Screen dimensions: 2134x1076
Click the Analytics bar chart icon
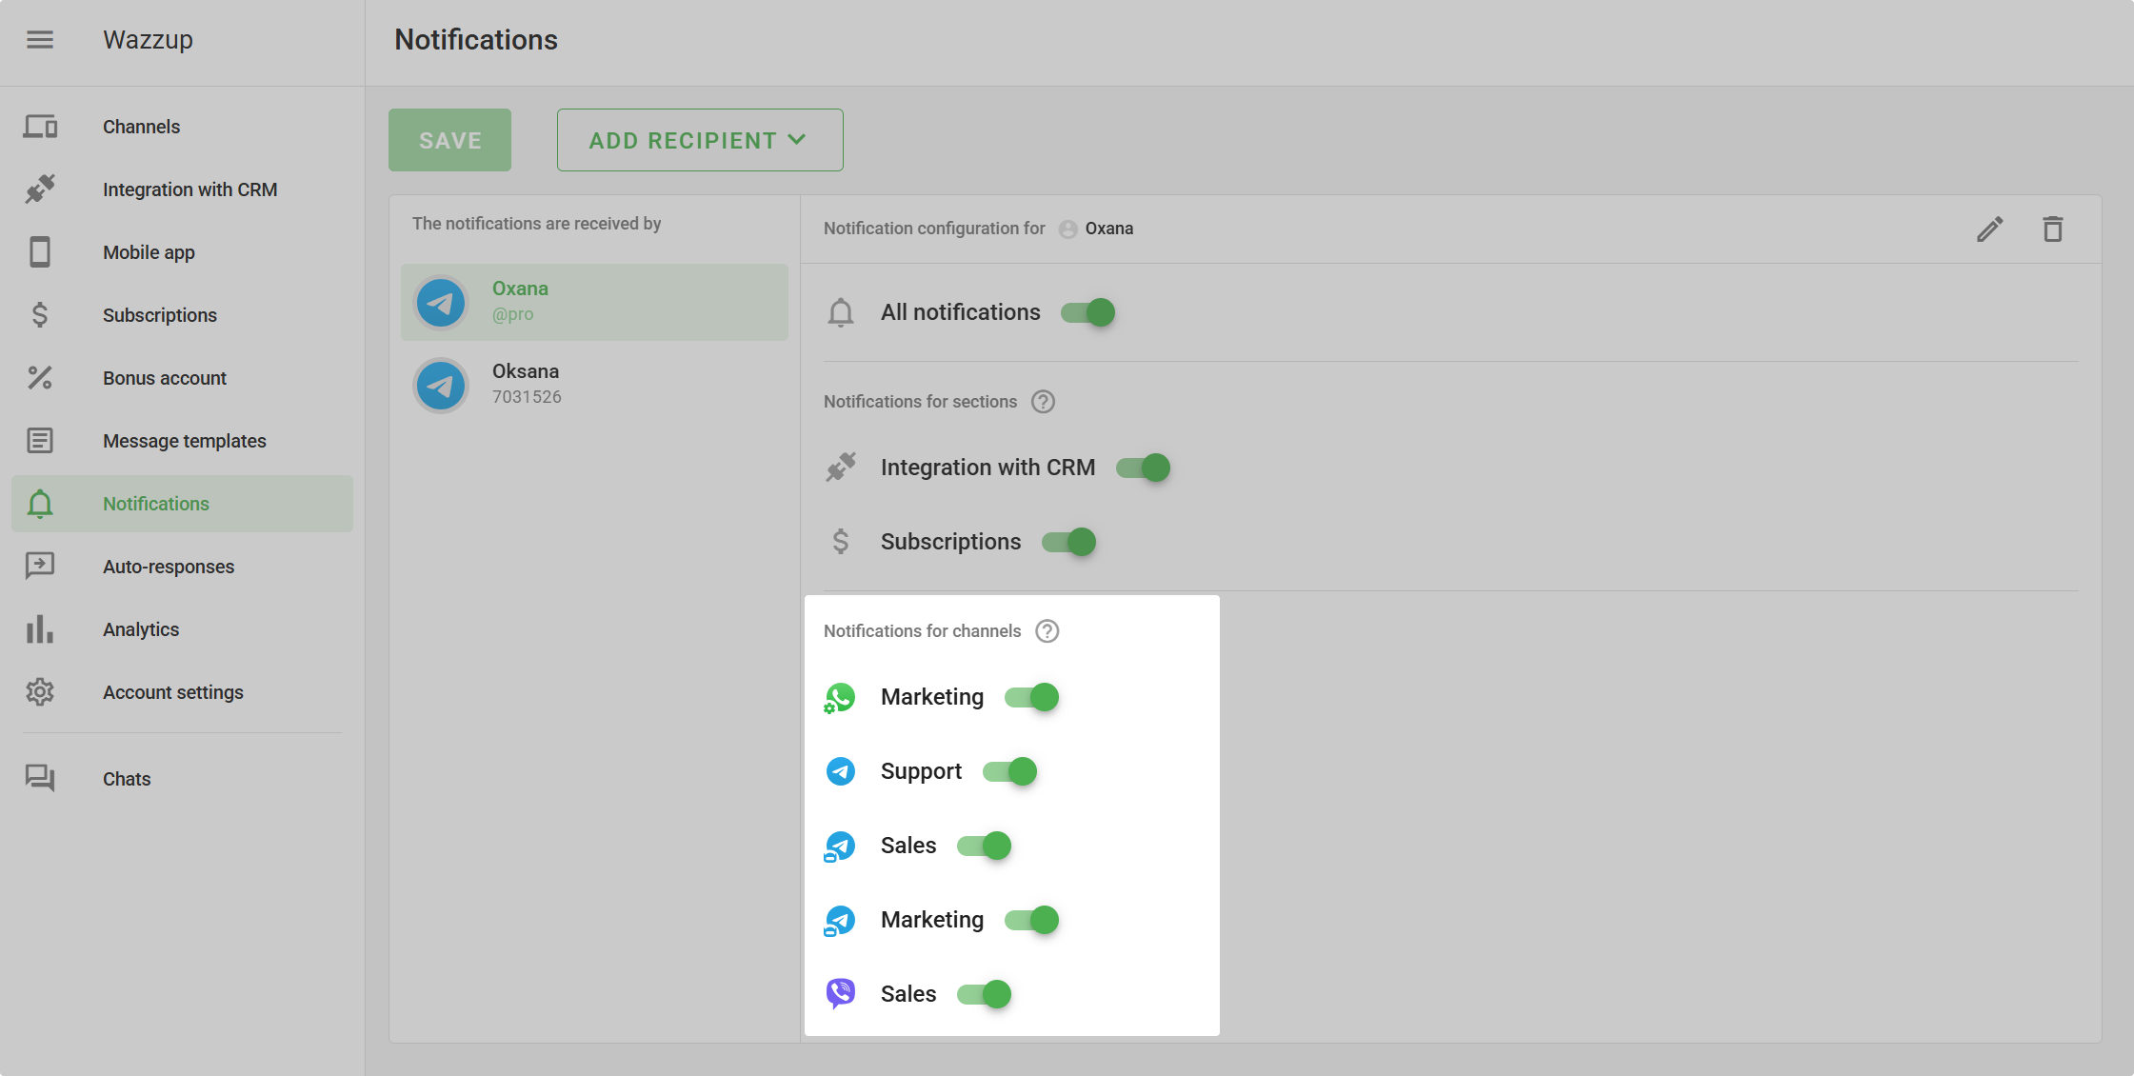pos(40,629)
